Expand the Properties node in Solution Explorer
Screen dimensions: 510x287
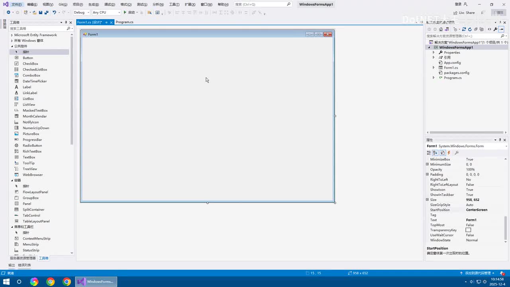click(x=433, y=53)
